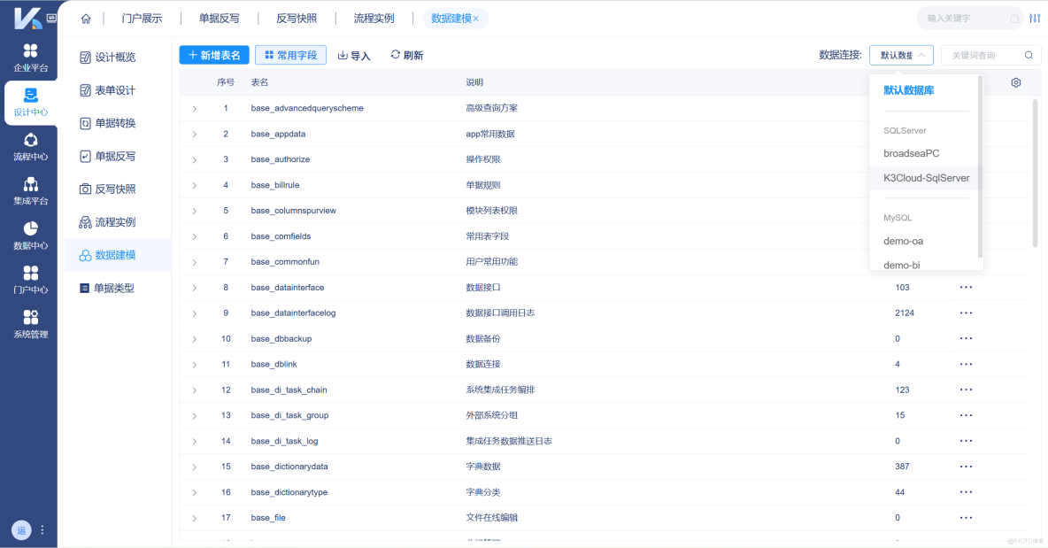Screen dimensions: 1048x548
Task: Select the 集成平台 sidebar icon
Action: point(29,186)
